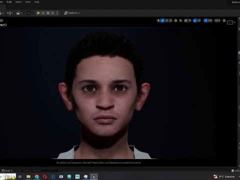Screen dimensions: 240x180
Task: Open the Blueprints dropdown in the toolbar
Action: point(10,13)
